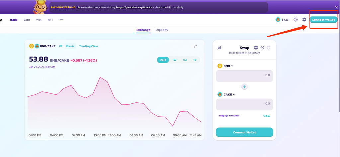Dismiss the phishing warning banner
This screenshot has width=340, height=157.
[x=336, y=7]
